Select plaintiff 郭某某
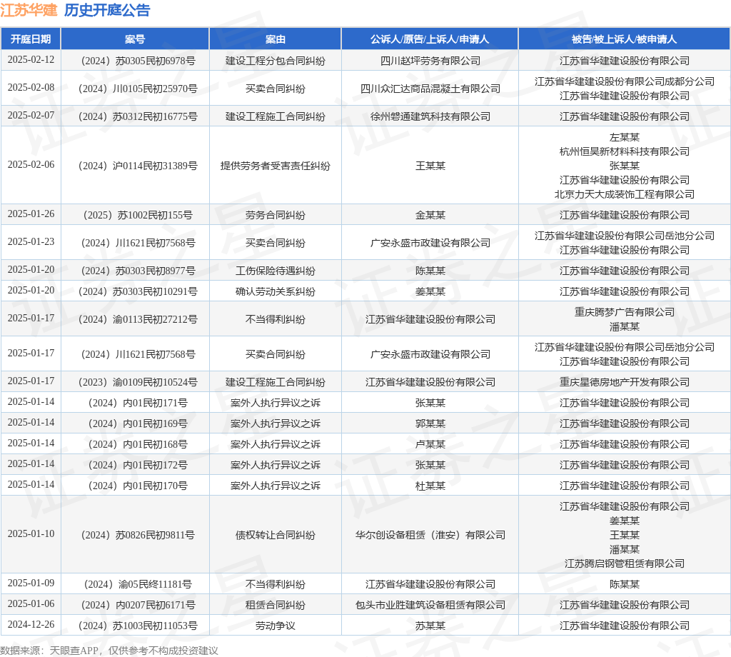Viewport: 731px width, 657px height. coord(430,424)
